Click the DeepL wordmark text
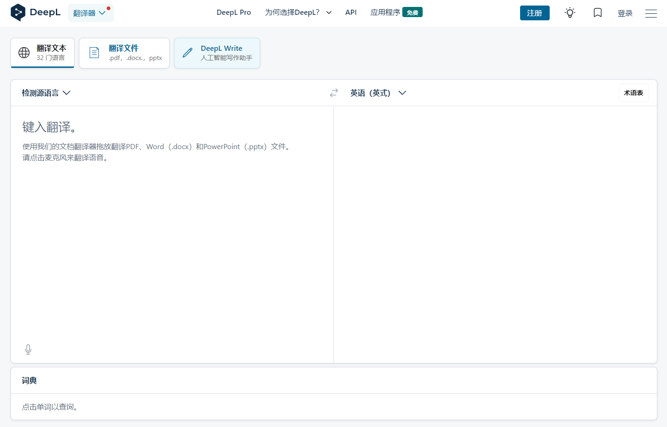The height and width of the screenshot is (427, 667). [45, 12]
